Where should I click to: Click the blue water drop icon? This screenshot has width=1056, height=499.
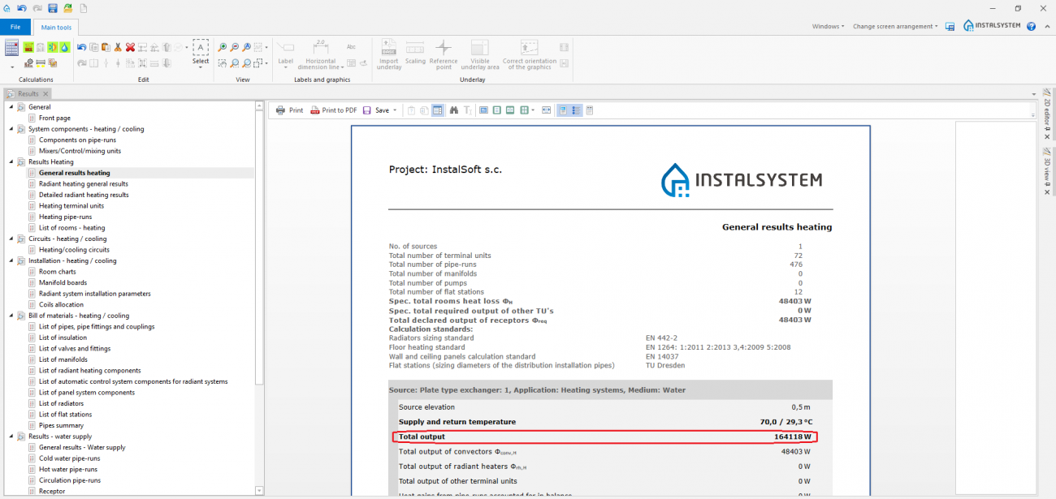(64, 48)
